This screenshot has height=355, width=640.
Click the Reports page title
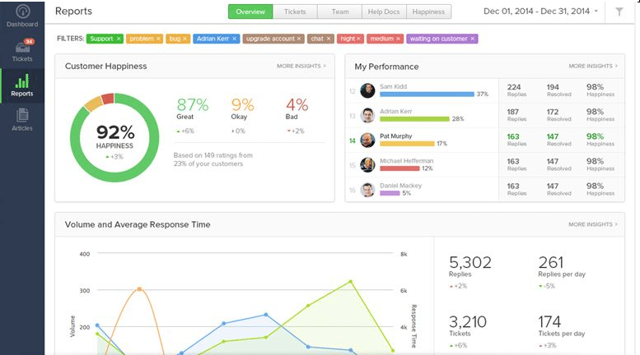click(73, 11)
